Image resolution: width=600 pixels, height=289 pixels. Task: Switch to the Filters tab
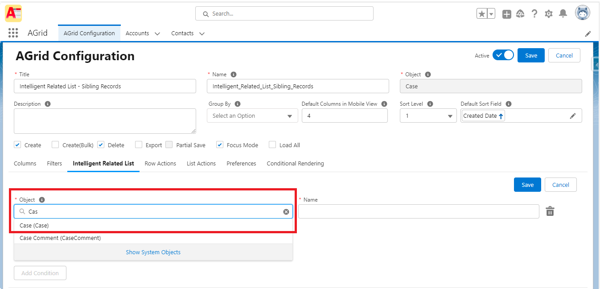(54, 164)
